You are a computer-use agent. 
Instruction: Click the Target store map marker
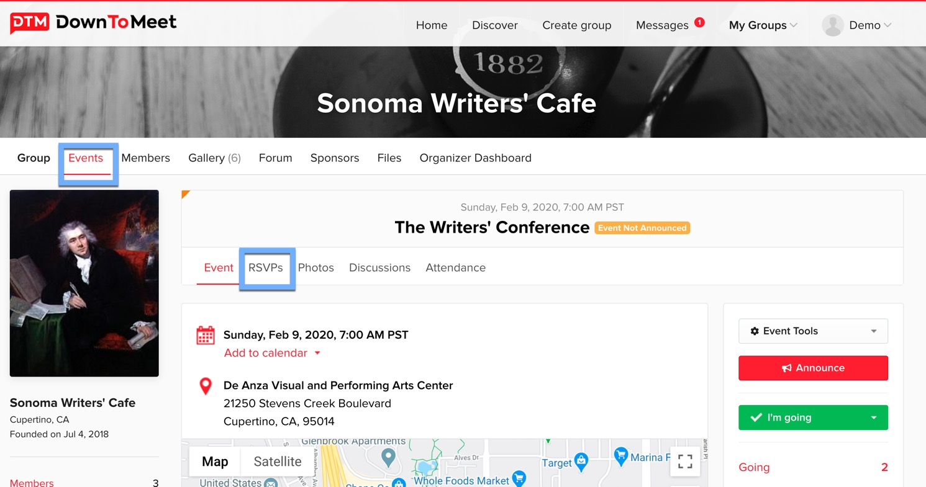pos(581,461)
